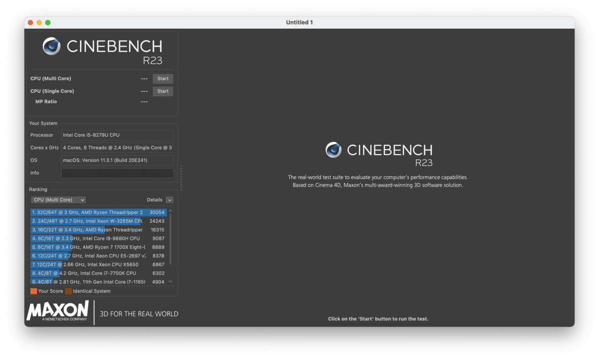The image size is (599, 359).
Task: Click the orange Your Score swatch
Action: (x=33, y=291)
